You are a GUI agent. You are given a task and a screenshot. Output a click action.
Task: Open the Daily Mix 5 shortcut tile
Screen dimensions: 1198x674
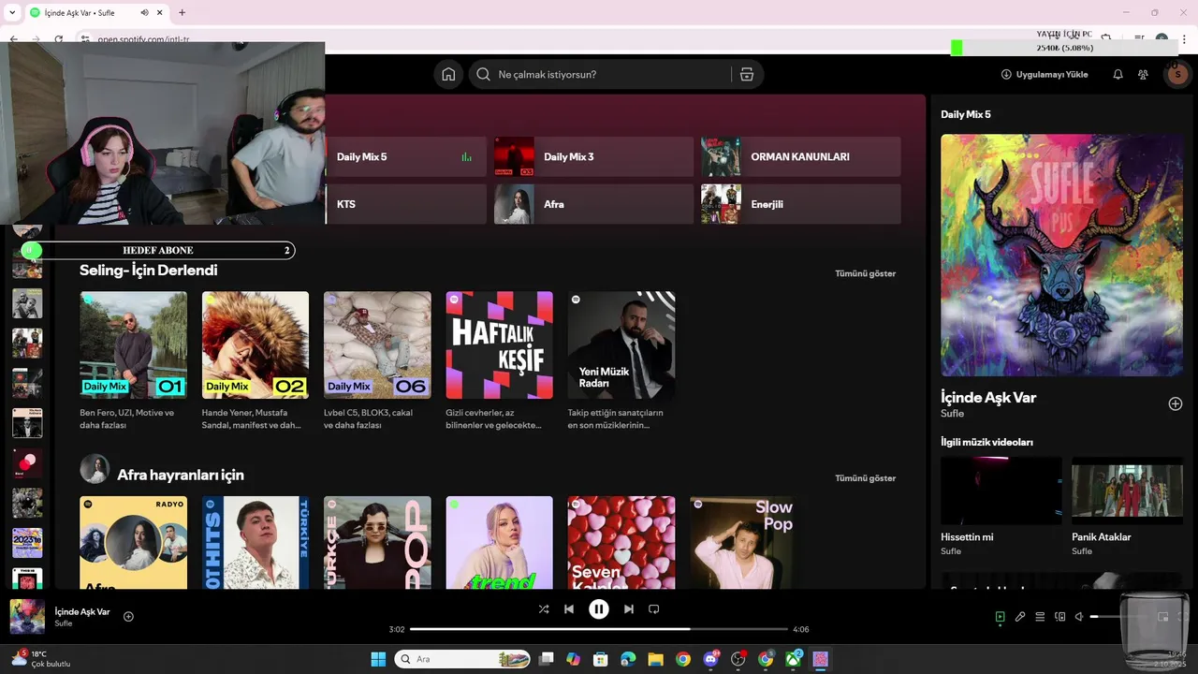point(406,157)
